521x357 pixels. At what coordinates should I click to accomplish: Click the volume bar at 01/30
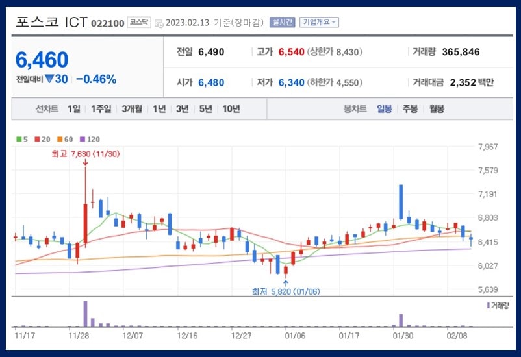401,321
